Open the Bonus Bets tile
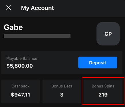The image size is (125, 107). pos(62,91)
